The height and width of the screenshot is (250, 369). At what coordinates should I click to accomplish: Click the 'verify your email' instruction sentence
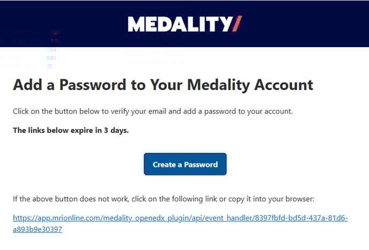click(153, 112)
